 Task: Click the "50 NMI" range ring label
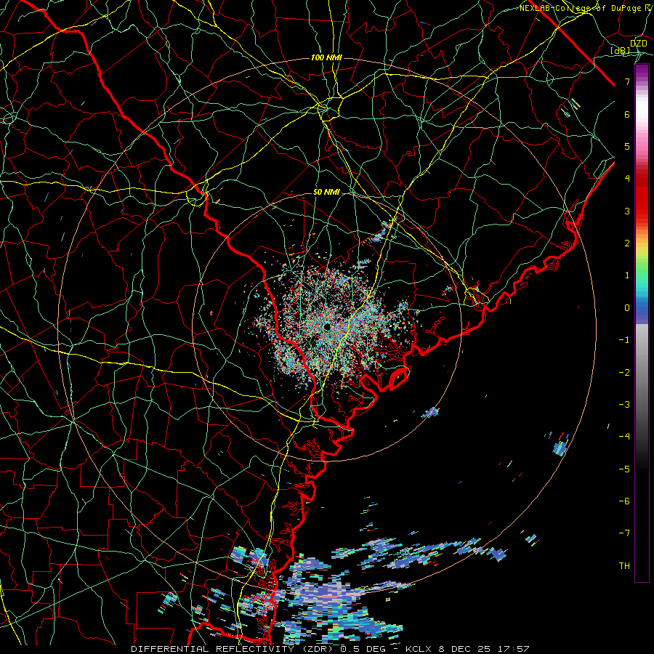click(x=326, y=193)
